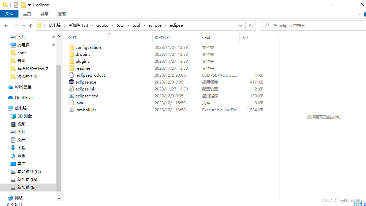Open 音乐 in the navigation pane

(18, 155)
